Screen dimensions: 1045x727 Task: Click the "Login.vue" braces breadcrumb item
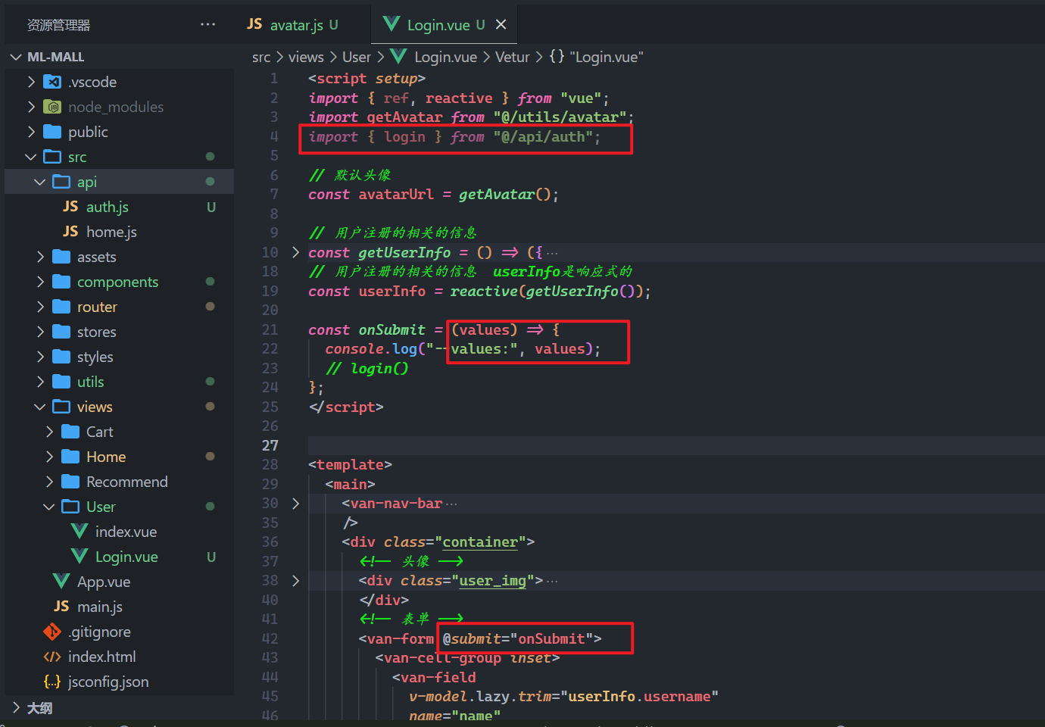pyautogui.click(x=597, y=57)
